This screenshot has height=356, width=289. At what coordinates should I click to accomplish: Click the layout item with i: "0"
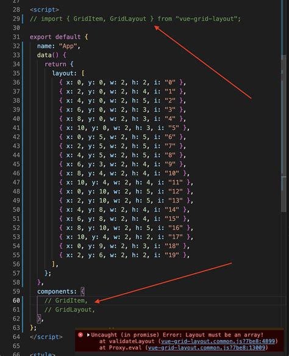click(123, 82)
